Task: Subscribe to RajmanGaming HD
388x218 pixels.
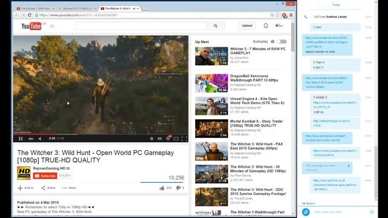Action: (x=45, y=176)
